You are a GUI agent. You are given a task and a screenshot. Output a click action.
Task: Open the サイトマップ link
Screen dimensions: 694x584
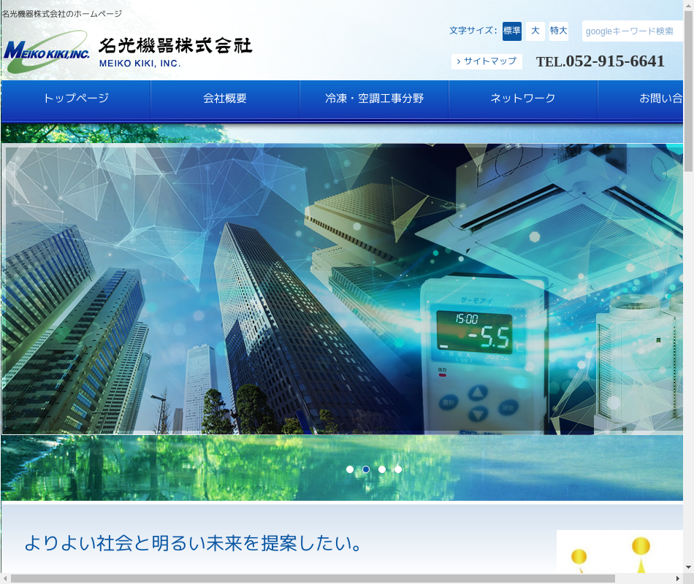pos(487,61)
